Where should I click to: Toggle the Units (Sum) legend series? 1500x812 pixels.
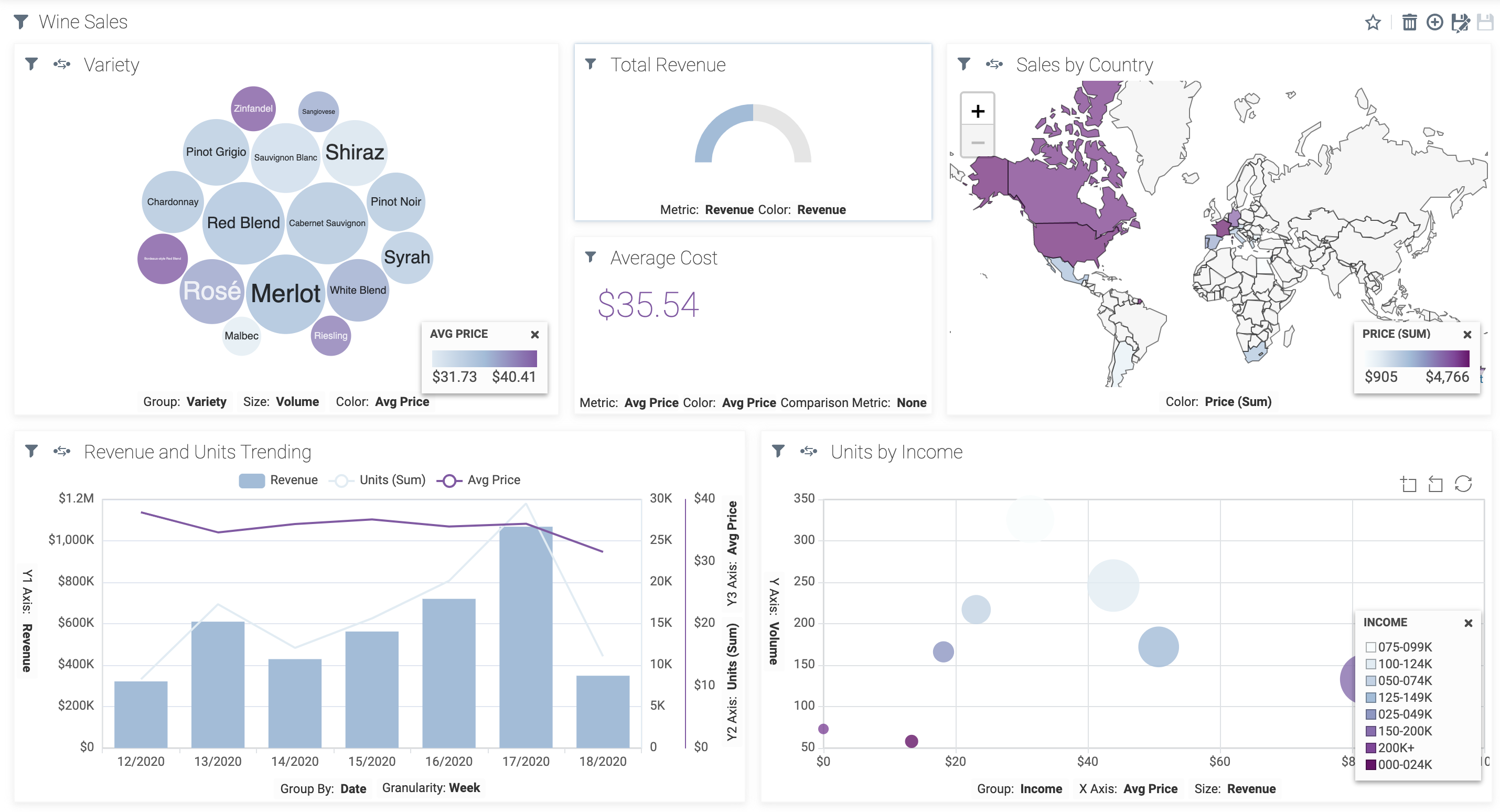point(378,480)
